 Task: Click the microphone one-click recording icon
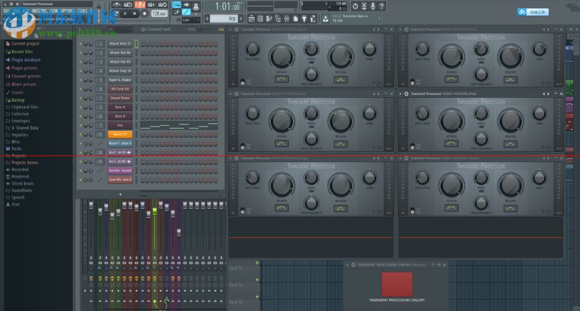point(373,6)
